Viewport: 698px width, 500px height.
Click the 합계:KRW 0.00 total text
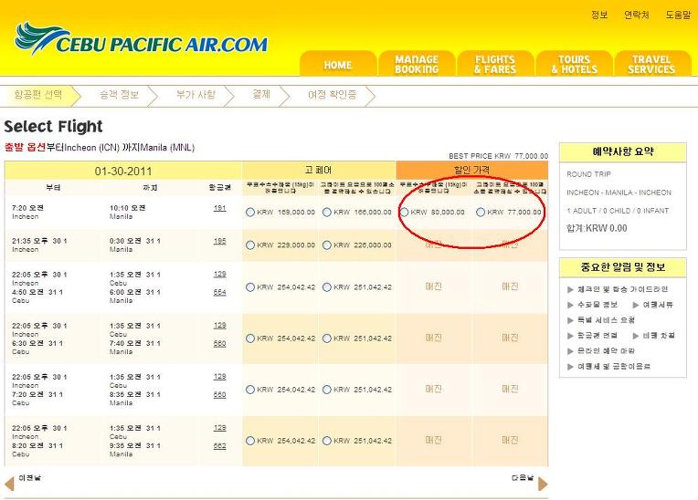coord(597,228)
